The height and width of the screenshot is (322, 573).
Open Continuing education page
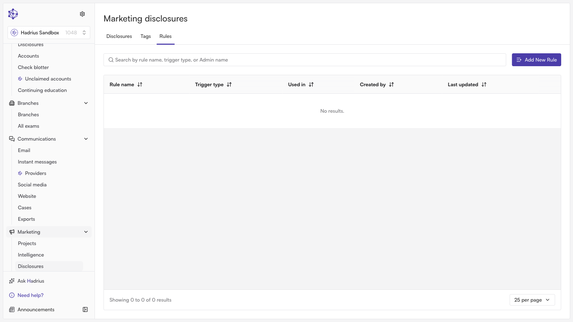pyautogui.click(x=42, y=90)
